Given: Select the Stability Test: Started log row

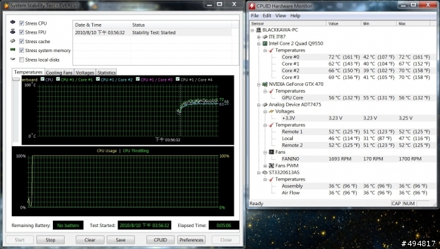Looking at the screenshot, I should [x=153, y=32].
